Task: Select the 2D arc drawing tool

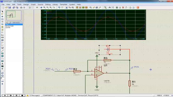Action: pos(2,59)
